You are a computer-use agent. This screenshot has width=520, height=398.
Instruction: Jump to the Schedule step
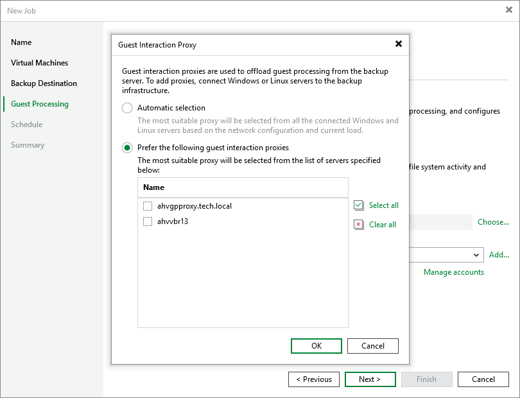coord(26,125)
